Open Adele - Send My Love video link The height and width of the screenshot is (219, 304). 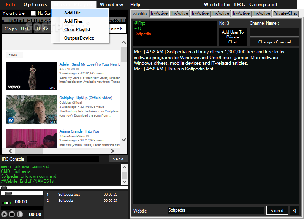90,64
